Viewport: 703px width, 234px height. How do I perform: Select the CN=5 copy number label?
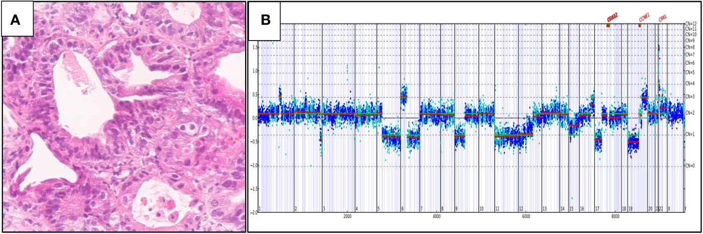pyautogui.click(x=690, y=72)
